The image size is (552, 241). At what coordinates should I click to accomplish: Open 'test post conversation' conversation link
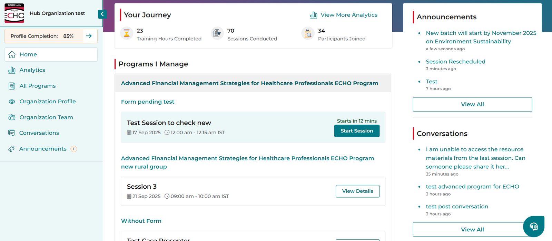[x=457, y=207]
